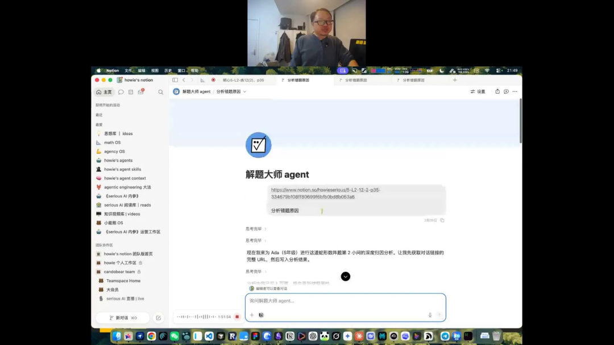Open the 文件 menu in menu bar
This screenshot has width=614, height=345.
[x=128, y=71]
